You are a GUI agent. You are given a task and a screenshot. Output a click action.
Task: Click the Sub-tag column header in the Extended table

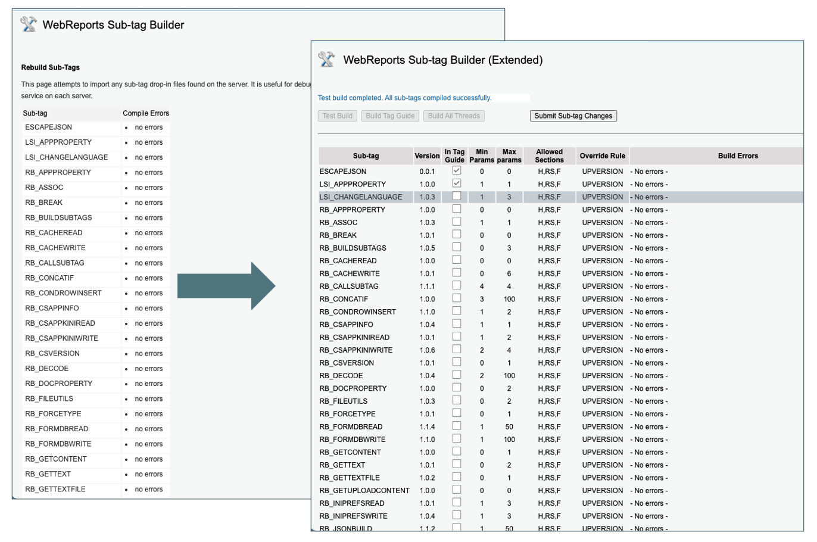366,156
